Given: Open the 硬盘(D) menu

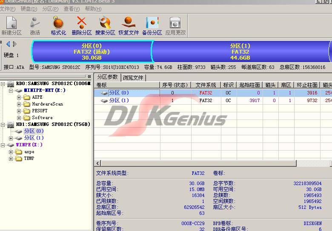Looking at the screenshot, I should (x=29, y=9).
